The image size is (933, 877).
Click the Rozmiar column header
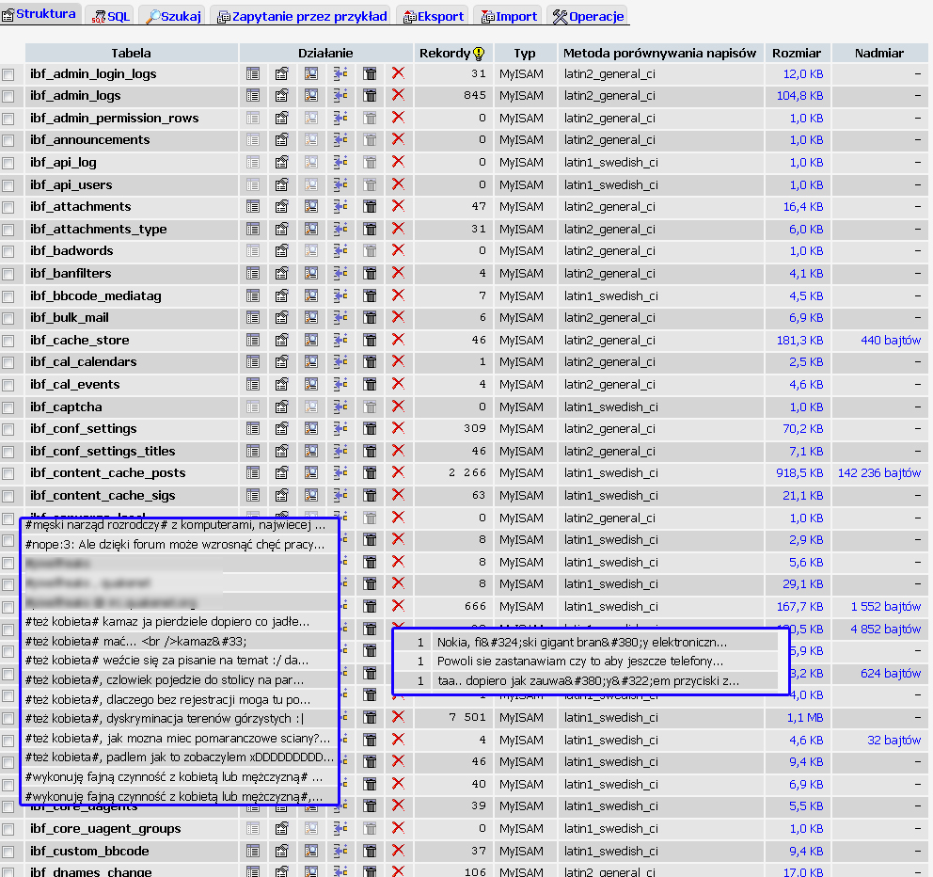pos(796,54)
